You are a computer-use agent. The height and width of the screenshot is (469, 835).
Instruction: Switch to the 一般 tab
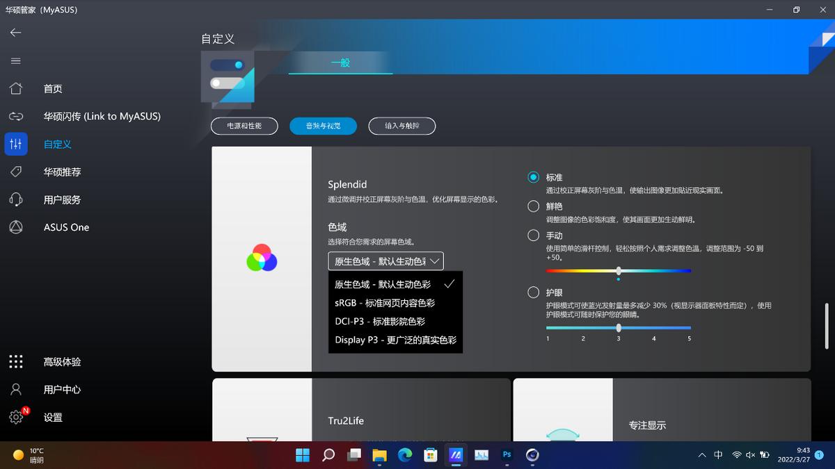pos(340,63)
